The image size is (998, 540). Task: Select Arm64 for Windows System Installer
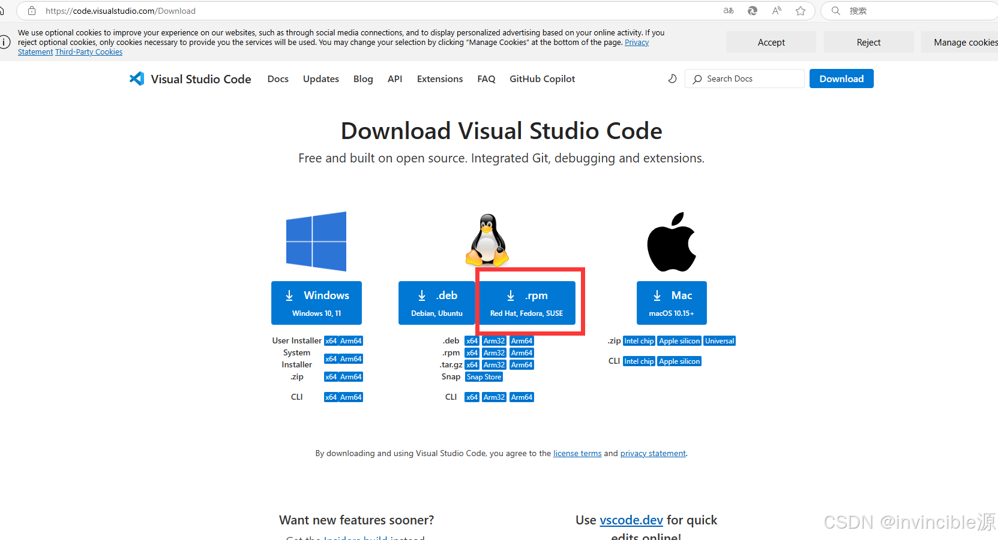coord(351,359)
